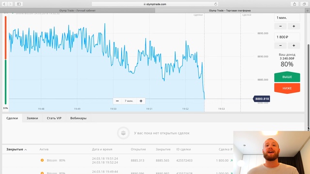310x174 pixels.
Task: Open the Сделки tab
Action: (12, 118)
